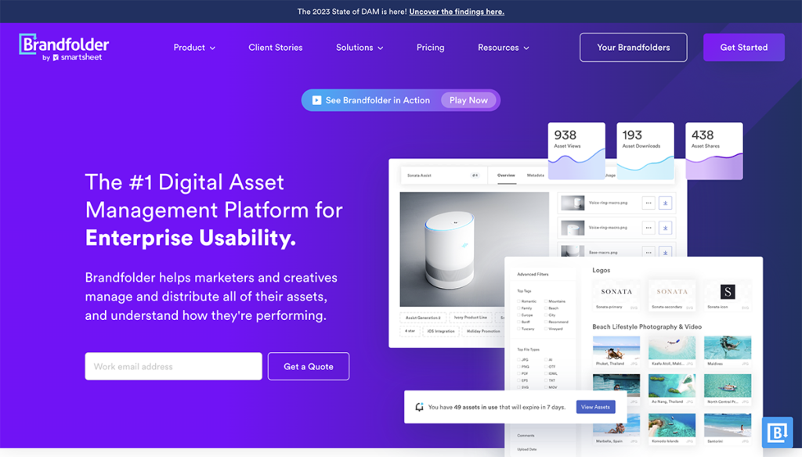Select the black Sonata-icon logo swatch

point(726,292)
